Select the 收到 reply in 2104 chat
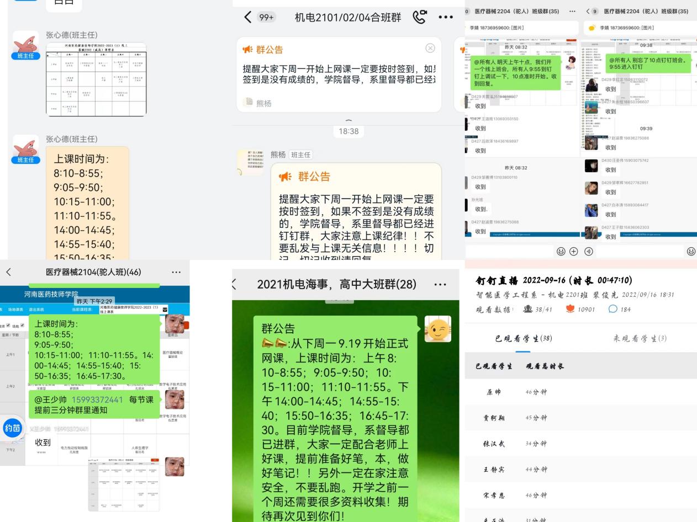 (43, 442)
